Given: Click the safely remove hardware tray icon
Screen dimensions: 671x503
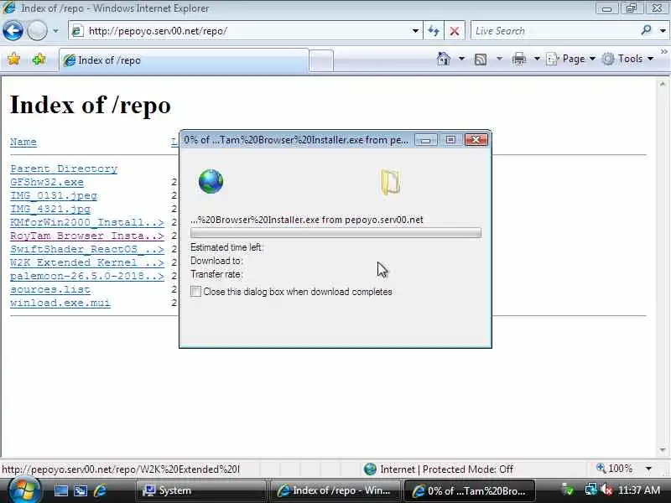Looking at the screenshot, I should click(x=569, y=490).
